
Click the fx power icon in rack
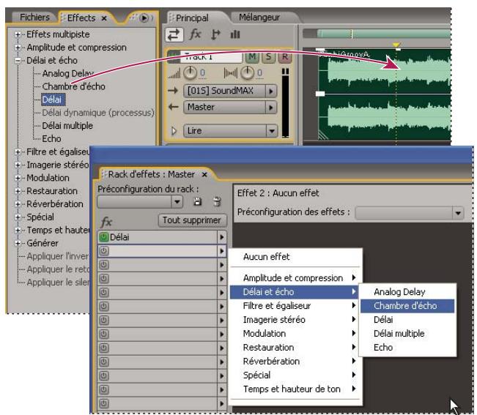(106, 222)
